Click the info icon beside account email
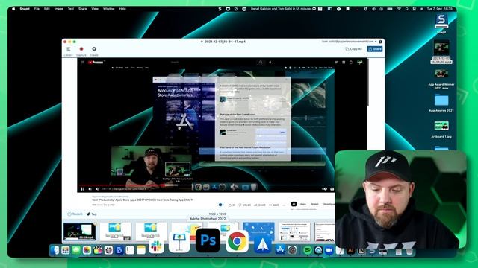This screenshot has height=268, width=478. coord(380,42)
